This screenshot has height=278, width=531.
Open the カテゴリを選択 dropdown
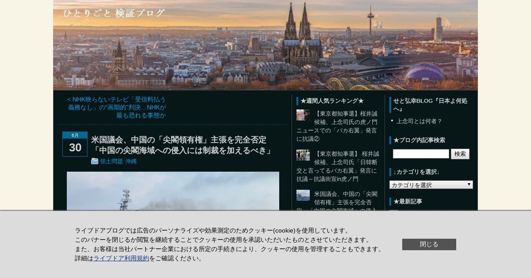(x=431, y=185)
